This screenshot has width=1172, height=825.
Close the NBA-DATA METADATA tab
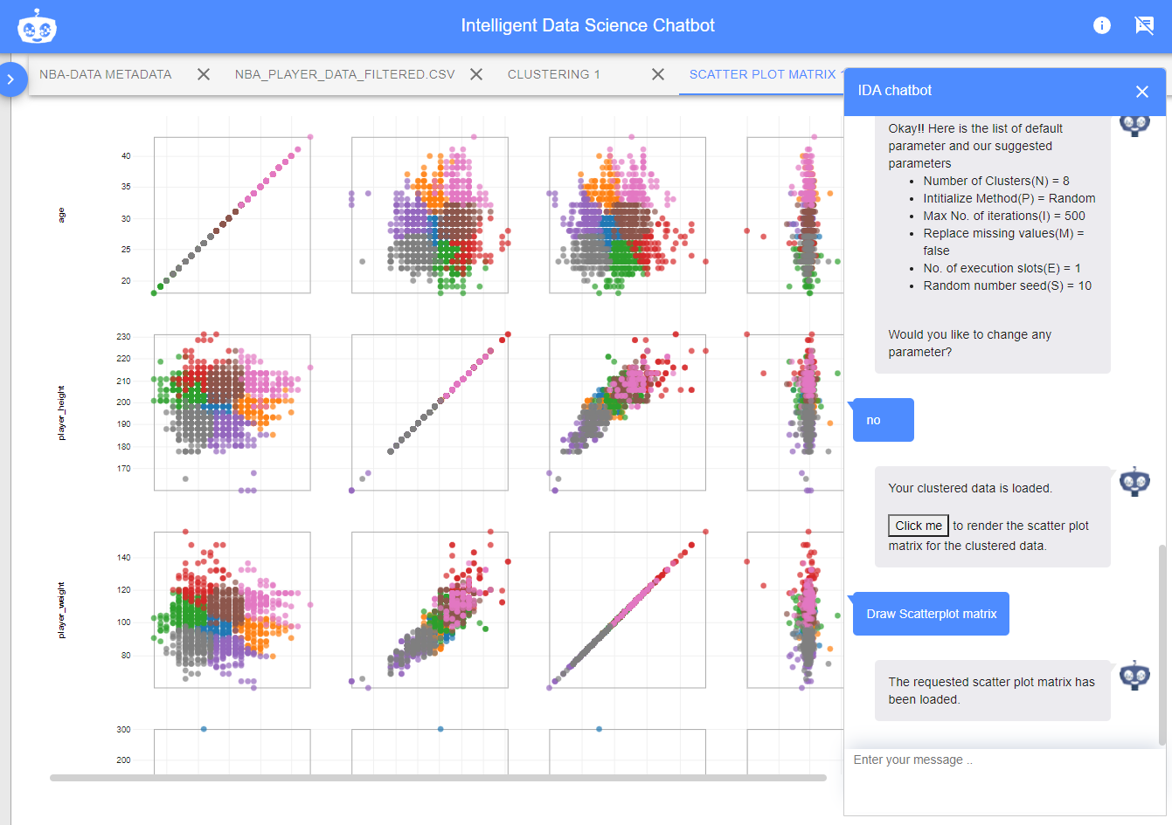pos(204,75)
